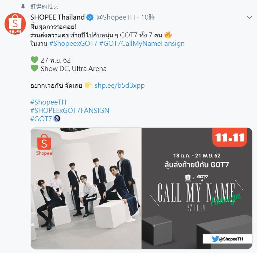Open the #GOT7 hashtag
This screenshot has height=253, width=257.
(x=41, y=119)
